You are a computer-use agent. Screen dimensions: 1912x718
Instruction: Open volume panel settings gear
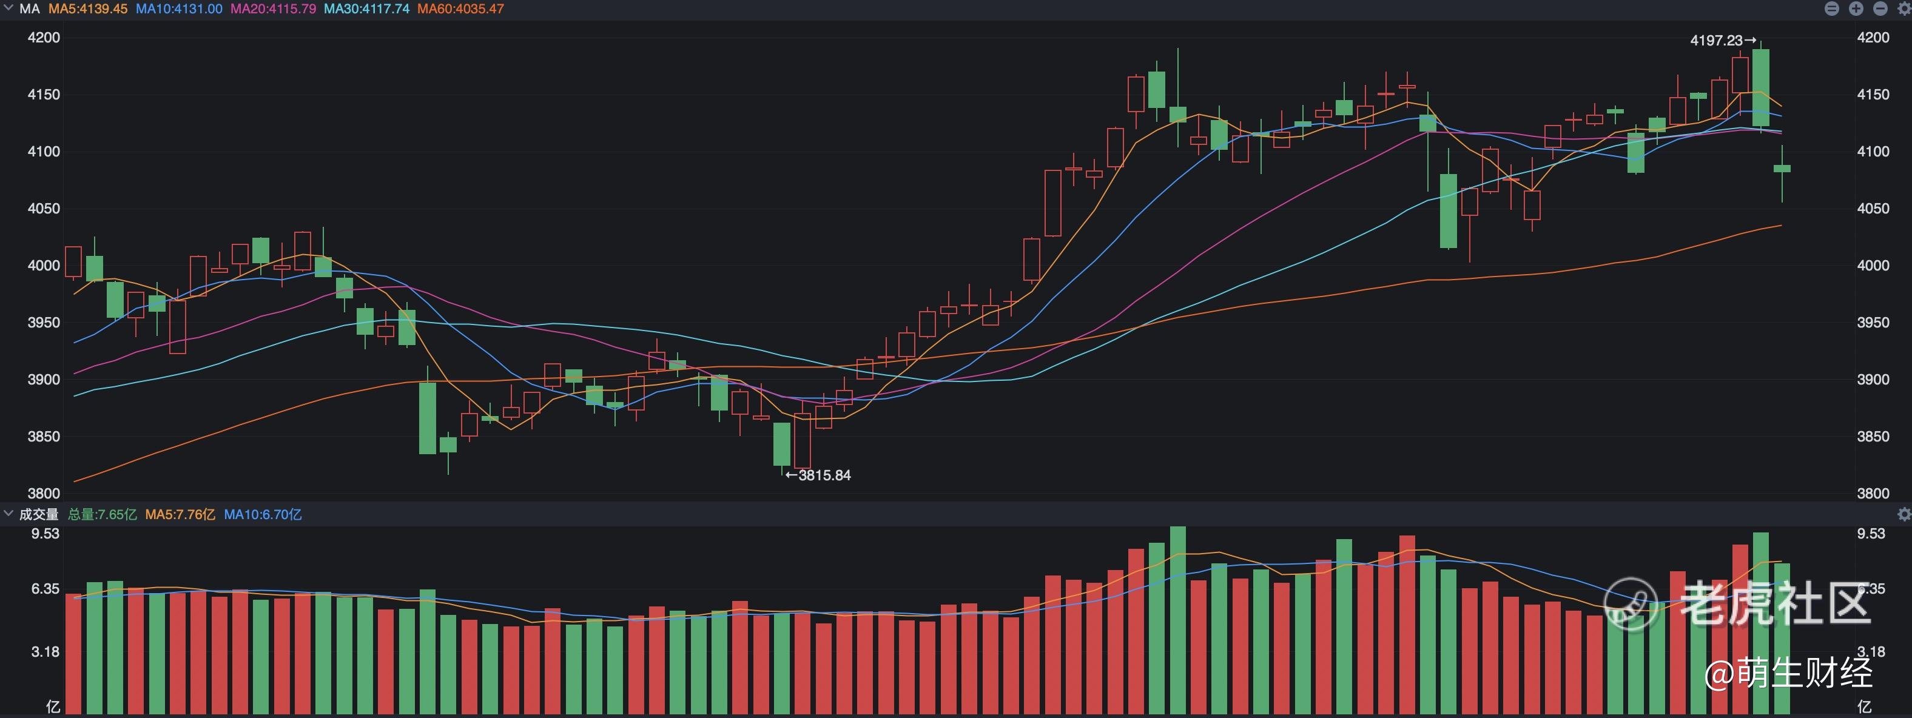[x=1904, y=514]
